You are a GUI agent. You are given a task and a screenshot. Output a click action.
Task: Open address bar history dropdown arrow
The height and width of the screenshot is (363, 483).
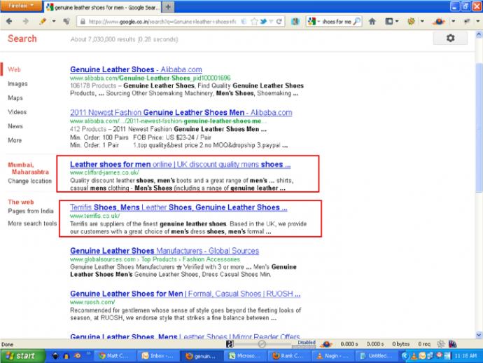point(272,22)
